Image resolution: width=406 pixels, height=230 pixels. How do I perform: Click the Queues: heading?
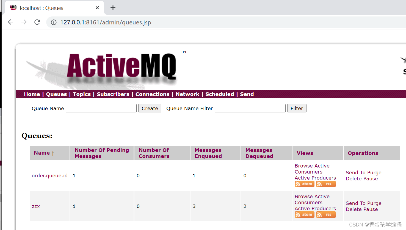point(37,136)
